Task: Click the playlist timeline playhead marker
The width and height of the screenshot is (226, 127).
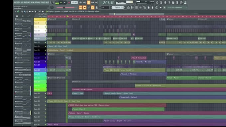Action: pos(67,16)
